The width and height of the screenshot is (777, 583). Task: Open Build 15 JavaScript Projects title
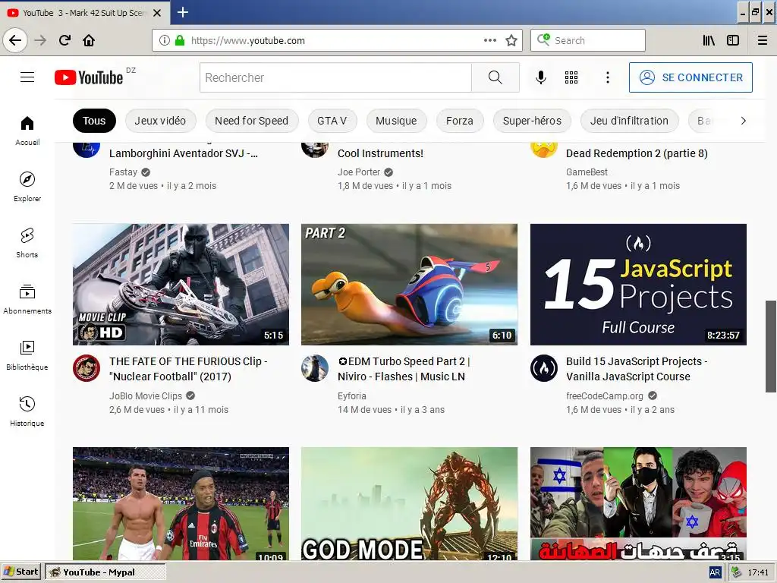click(x=637, y=369)
